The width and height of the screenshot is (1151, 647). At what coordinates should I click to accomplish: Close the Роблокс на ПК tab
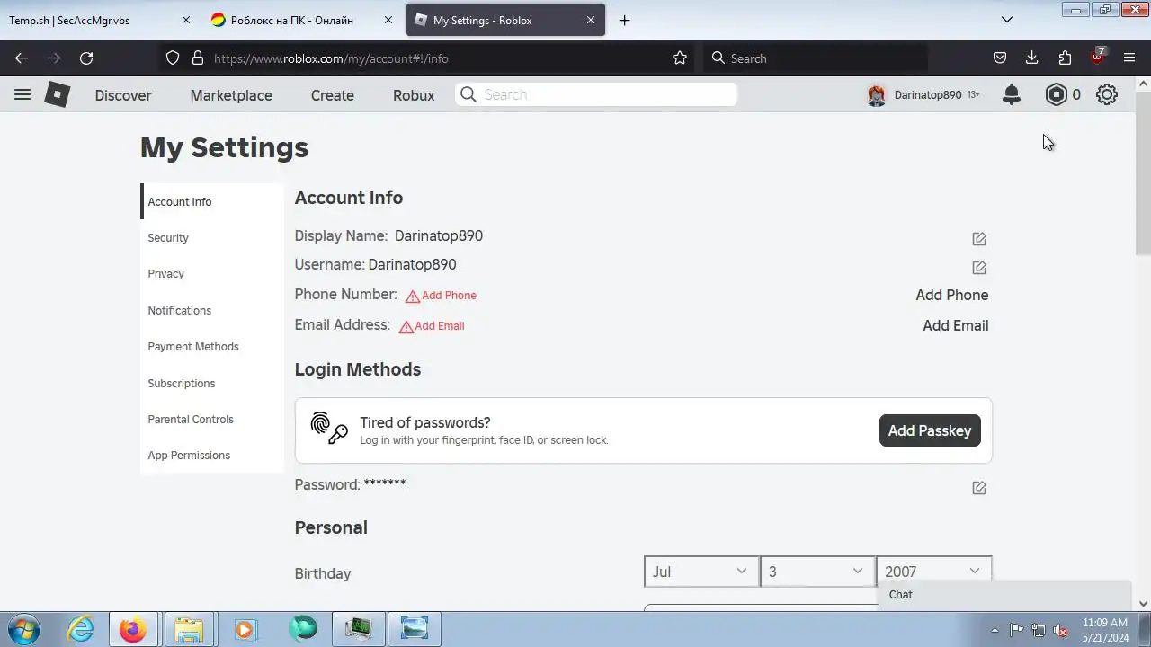click(x=387, y=20)
